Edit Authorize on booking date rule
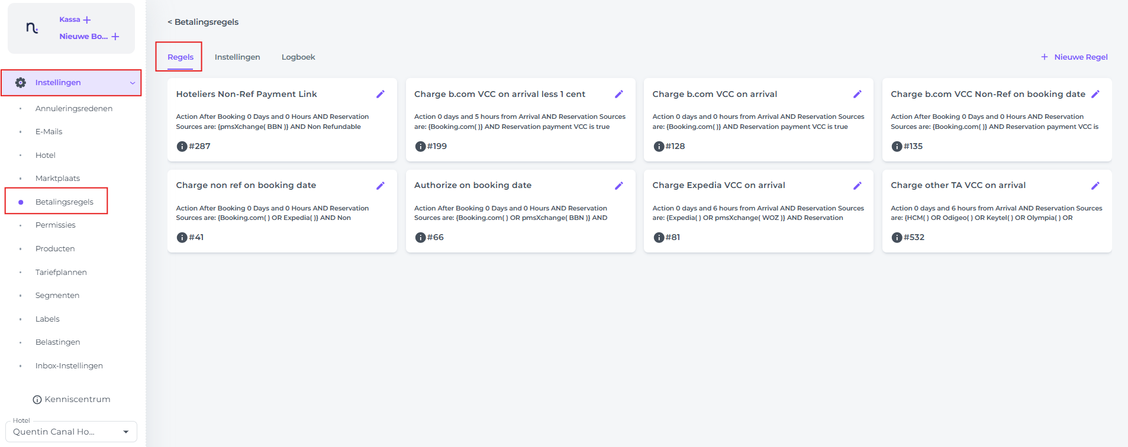The height and width of the screenshot is (447, 1128). tap(618, 186)
